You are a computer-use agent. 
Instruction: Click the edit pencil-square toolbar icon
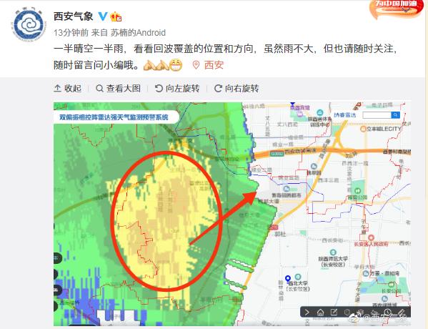334,312
